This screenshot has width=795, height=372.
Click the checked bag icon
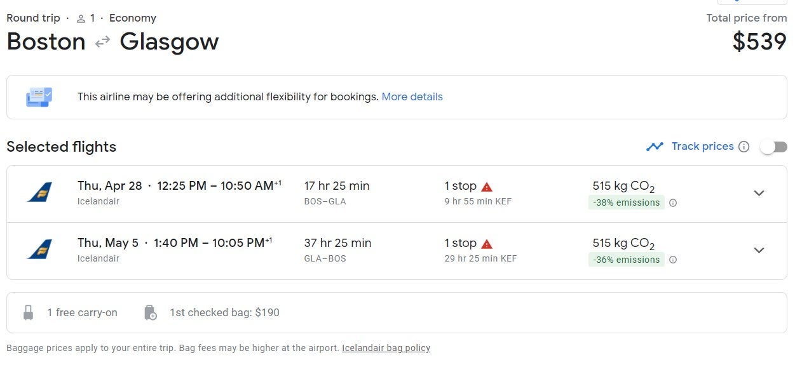[150, 312]
